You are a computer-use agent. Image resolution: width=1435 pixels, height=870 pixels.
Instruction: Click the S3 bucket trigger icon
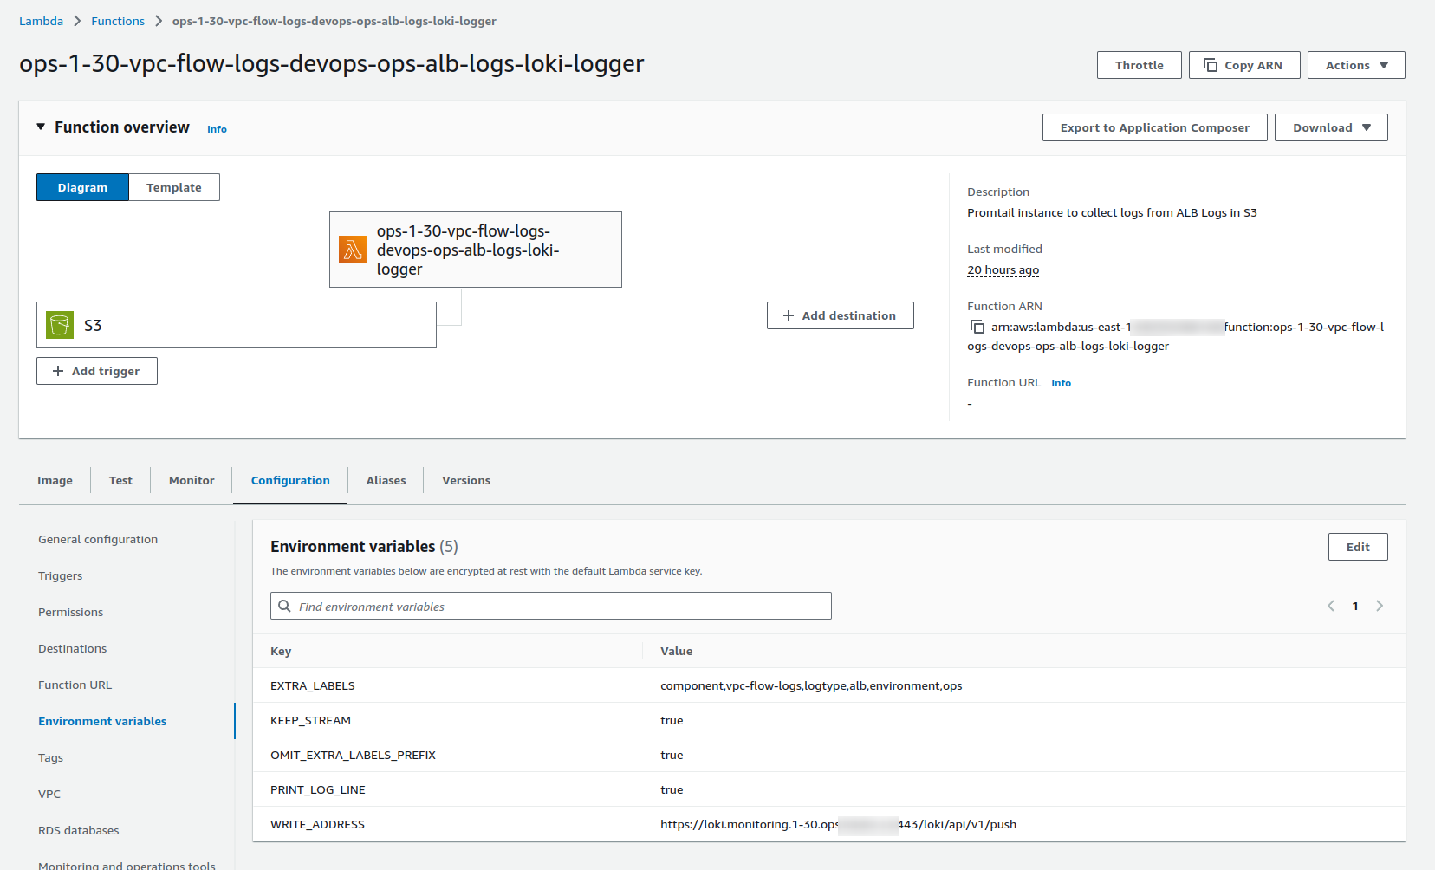[60, 325]
